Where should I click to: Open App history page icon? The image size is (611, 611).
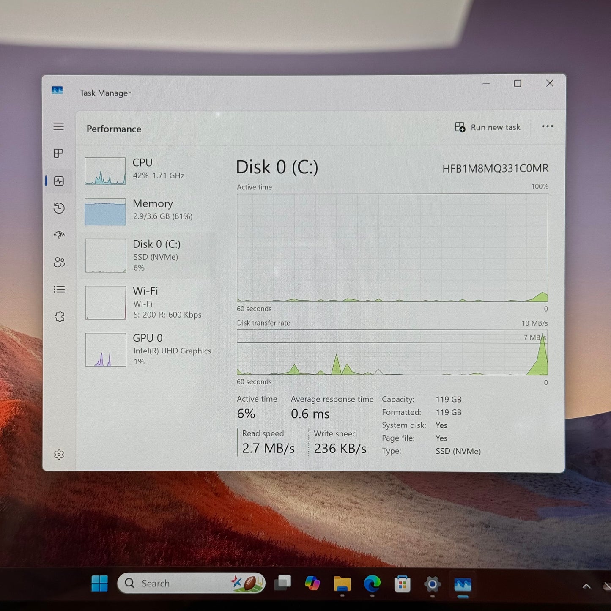[59, 208]
